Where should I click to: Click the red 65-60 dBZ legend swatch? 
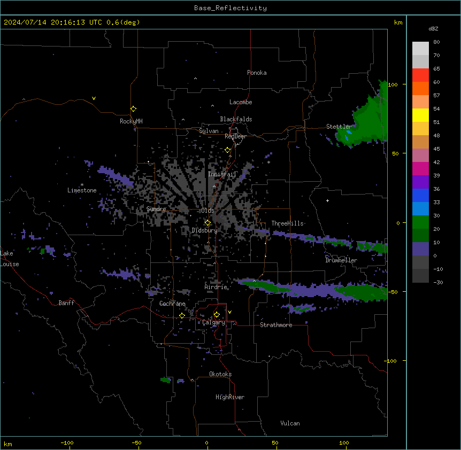coord(420,75)
